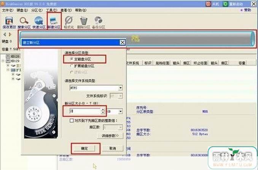Click the new partition size input field
This screenshot has width=258, height=170.
[85, 111]
